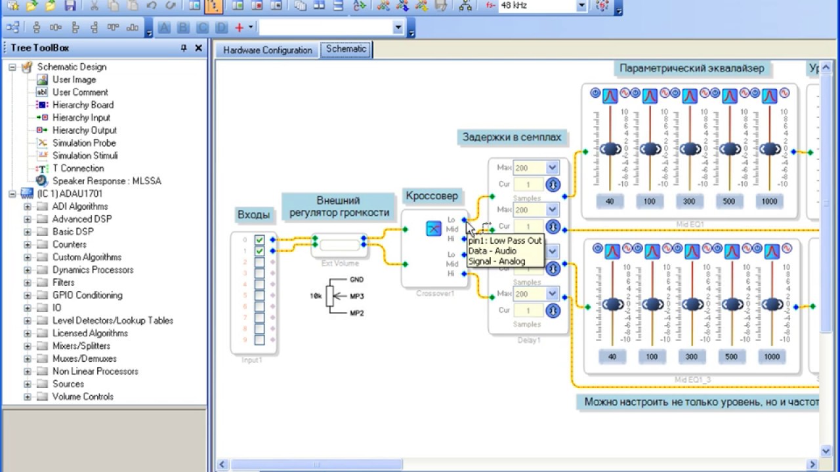Open the 48 kHz sample rate dropdown
Viewport: 840px width, 472px height.
click(581, 6)
